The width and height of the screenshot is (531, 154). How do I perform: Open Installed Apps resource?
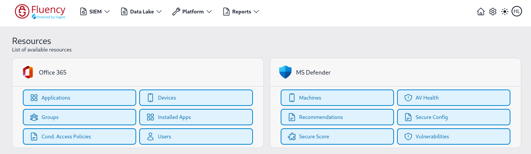(196, 117)
